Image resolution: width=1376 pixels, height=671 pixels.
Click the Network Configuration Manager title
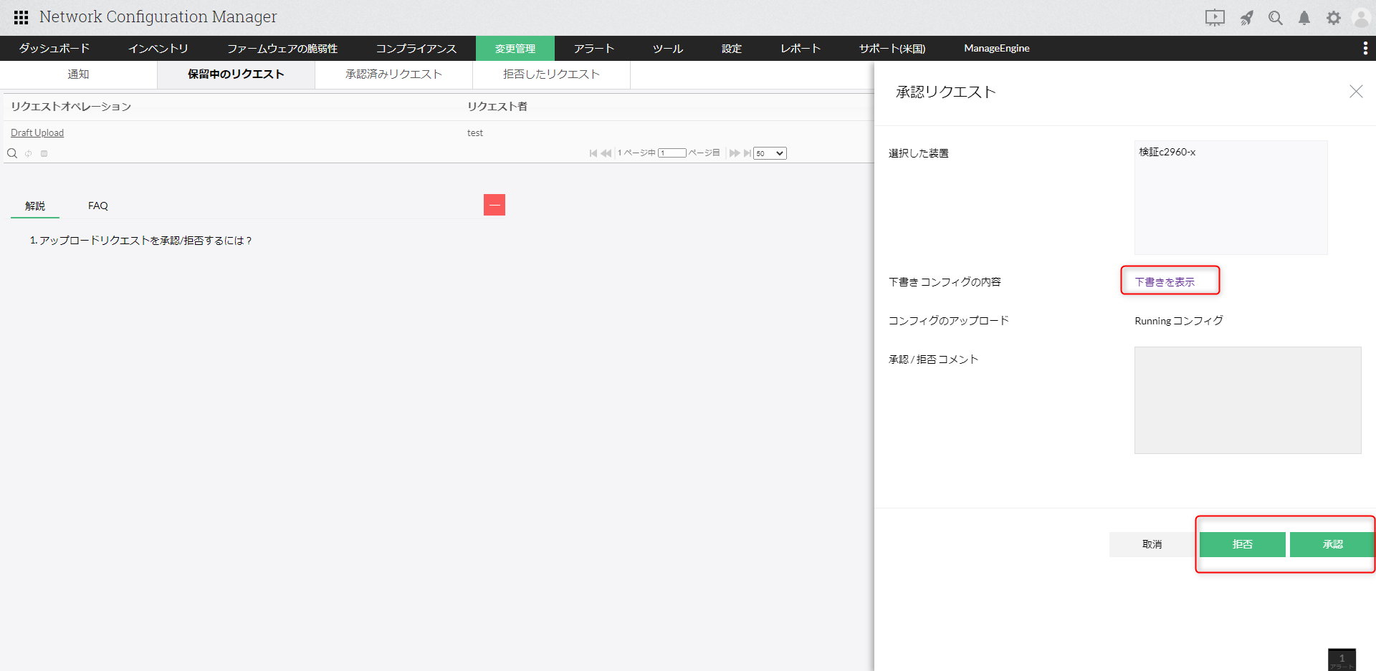pyautogui.click(x=158, y=16)
